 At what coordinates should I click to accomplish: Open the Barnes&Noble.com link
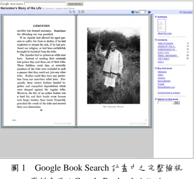pos(166,87)
